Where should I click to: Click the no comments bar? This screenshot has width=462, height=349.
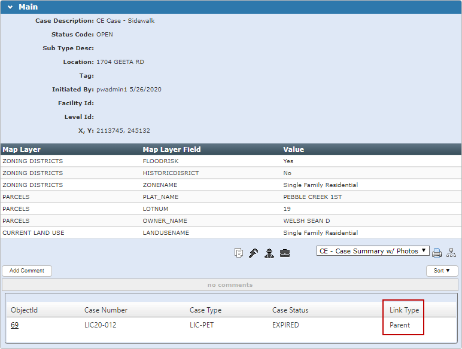point(230,285)
